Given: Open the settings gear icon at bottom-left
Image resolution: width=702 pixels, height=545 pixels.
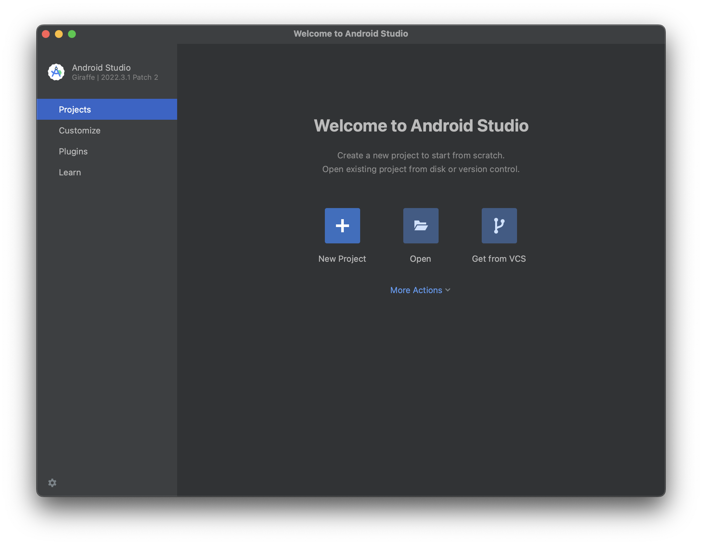Looking at the screenshot, I should coord(52,483).
